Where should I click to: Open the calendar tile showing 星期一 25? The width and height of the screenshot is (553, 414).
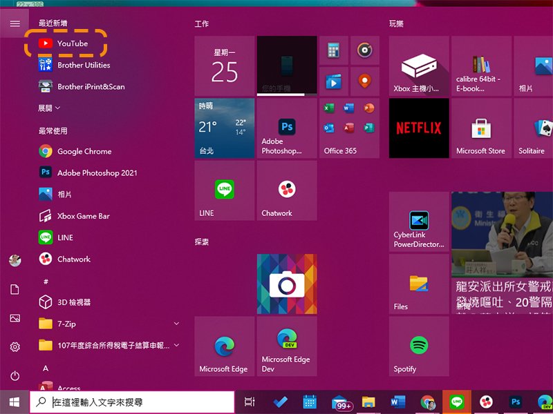click(224, 66)
